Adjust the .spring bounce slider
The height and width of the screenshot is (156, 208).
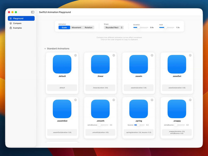(139, 125)
